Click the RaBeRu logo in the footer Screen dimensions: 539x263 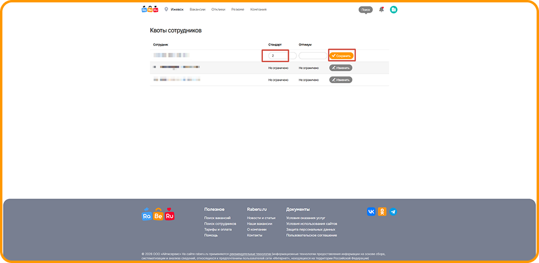click(158, 214)
